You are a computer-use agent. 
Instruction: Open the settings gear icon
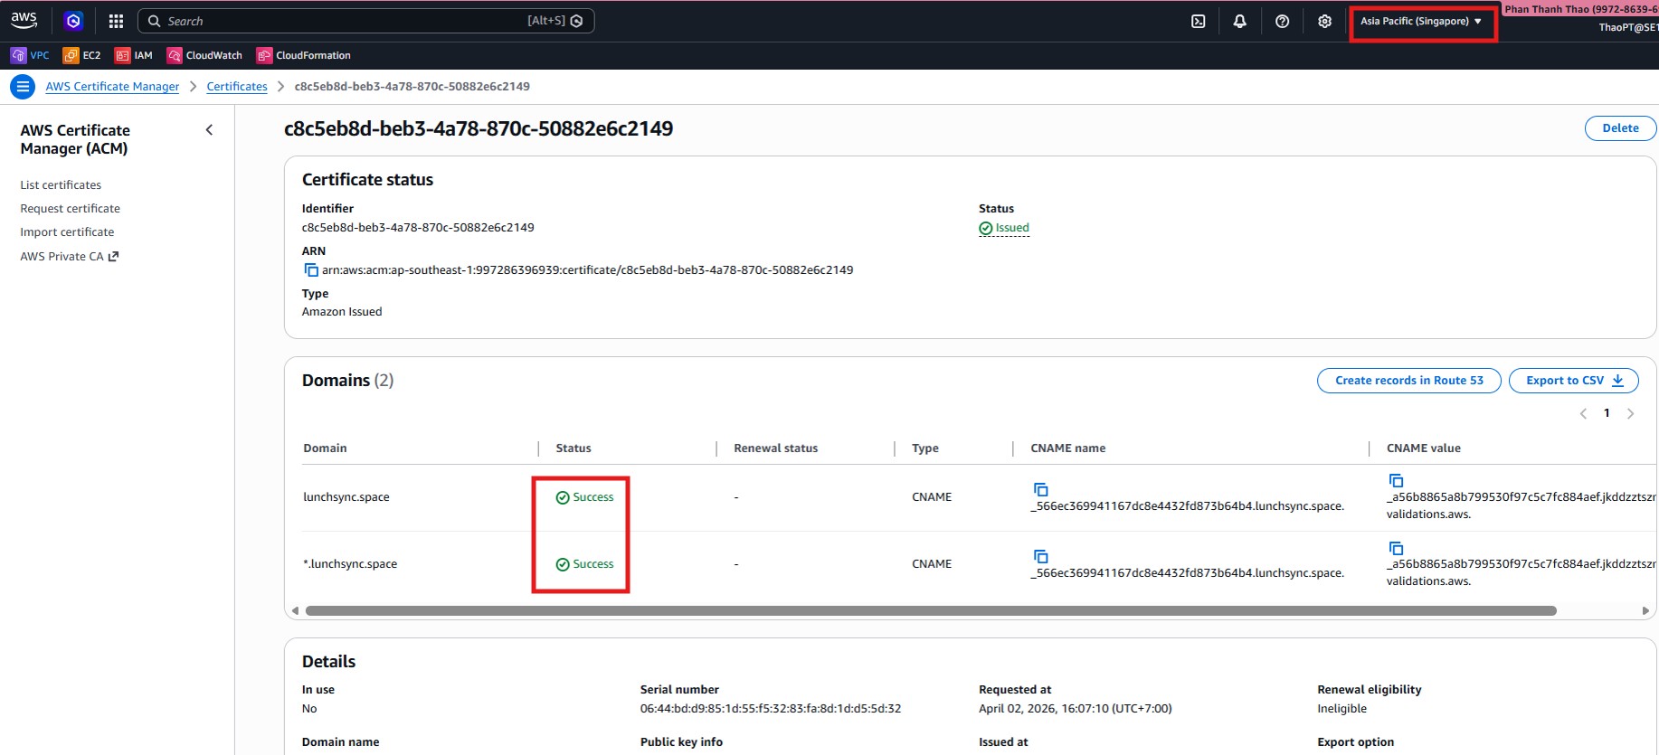click(1324, 22)
